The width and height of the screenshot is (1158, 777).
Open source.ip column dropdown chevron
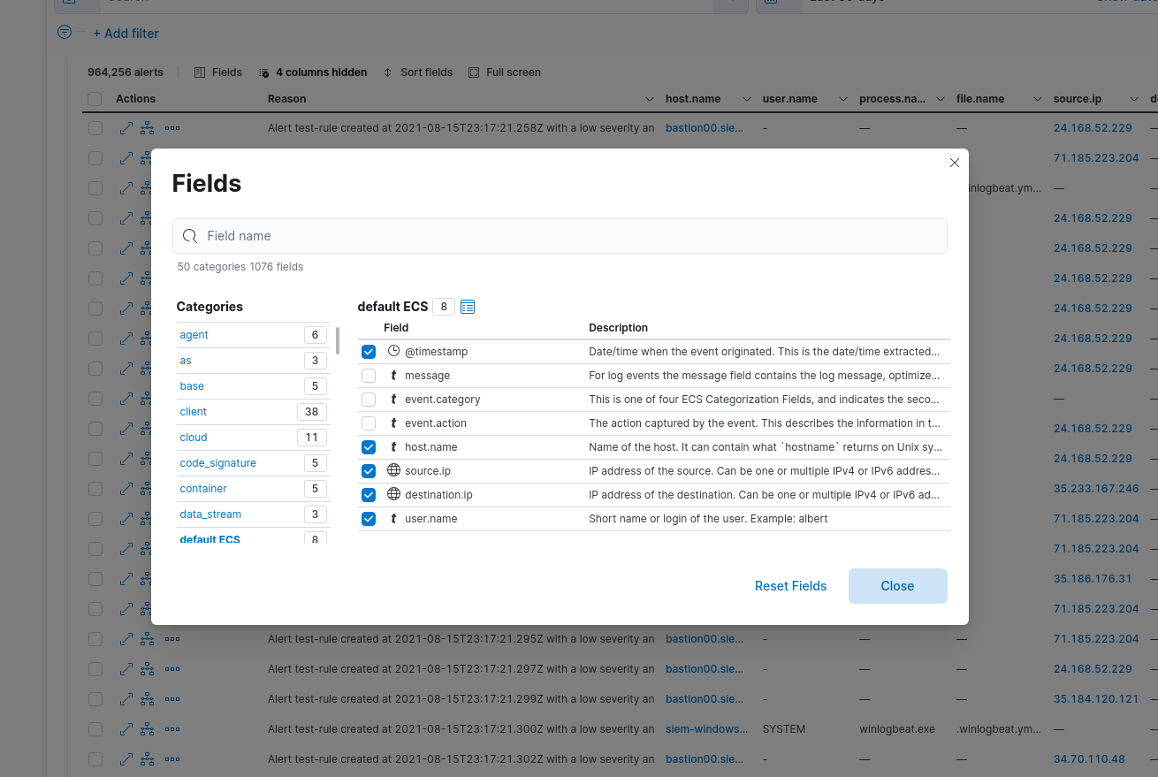1134,99
